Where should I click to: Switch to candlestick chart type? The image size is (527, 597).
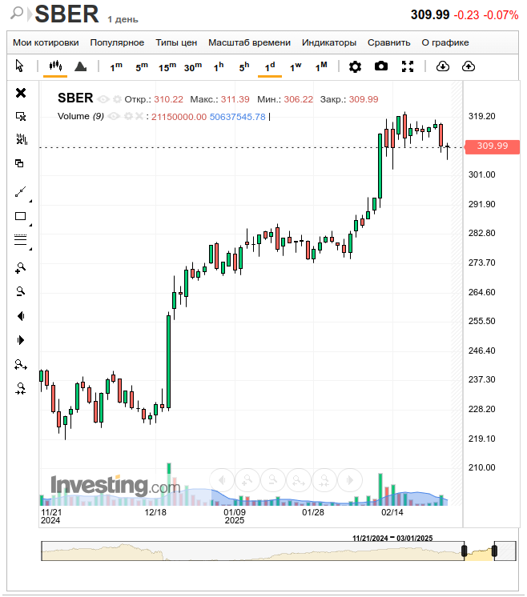pos(55,66)
